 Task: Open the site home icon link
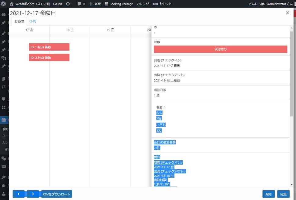[x=12, y=4]
